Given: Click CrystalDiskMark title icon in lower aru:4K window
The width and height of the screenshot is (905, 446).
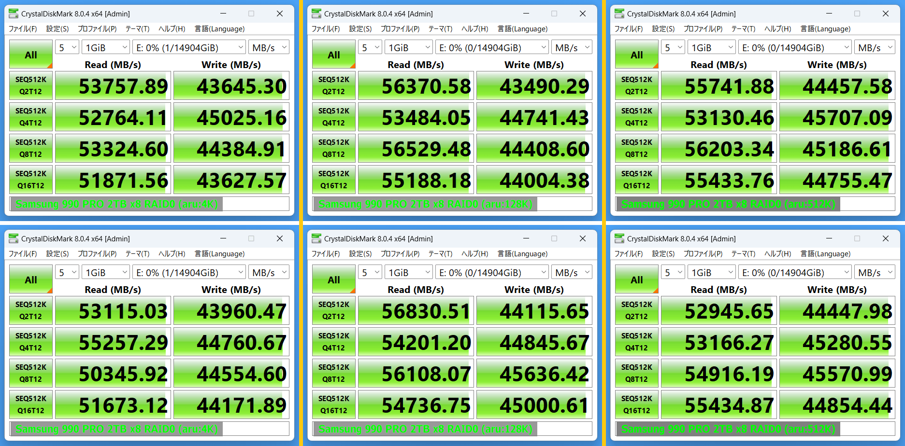Looking at the screenshot, I should pyautogui.click(x=14, y=238).
